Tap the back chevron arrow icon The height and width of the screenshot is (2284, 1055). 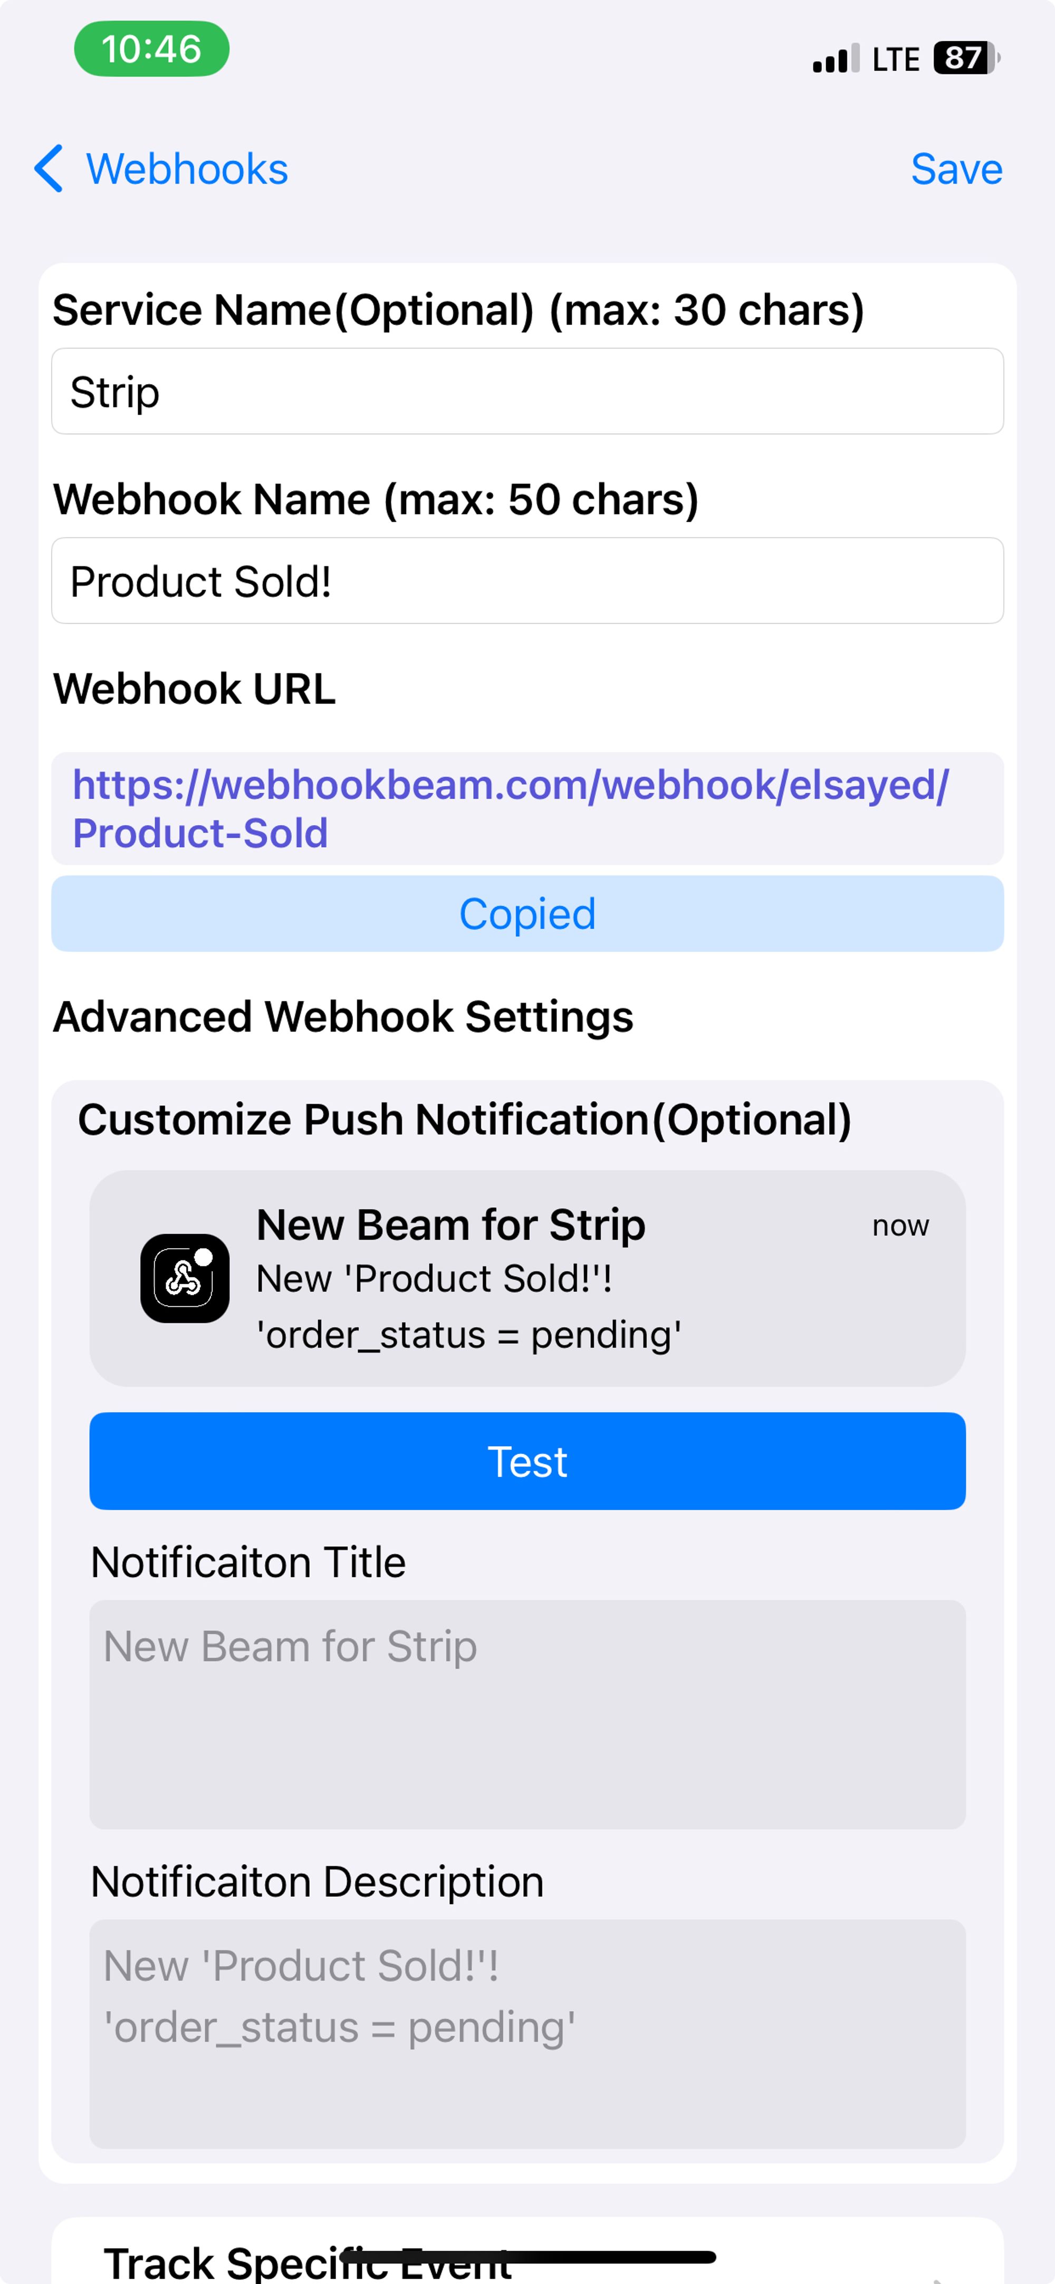(x=49, y=168)
